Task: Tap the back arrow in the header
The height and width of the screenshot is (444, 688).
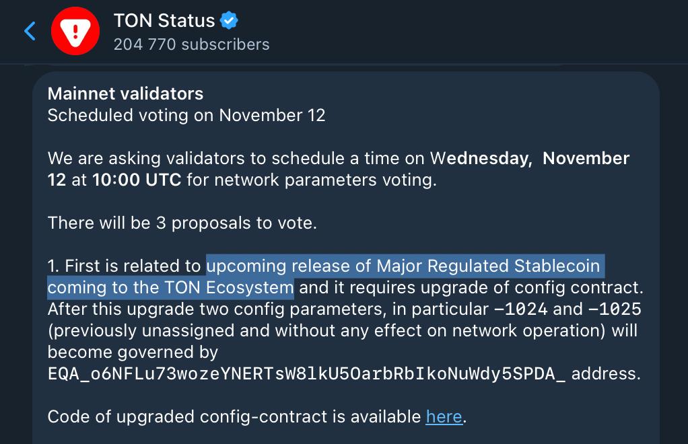Action: click(30, 31)
